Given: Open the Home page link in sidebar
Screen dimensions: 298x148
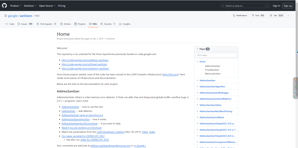Looking at the screenshot, I should [203, 62].
